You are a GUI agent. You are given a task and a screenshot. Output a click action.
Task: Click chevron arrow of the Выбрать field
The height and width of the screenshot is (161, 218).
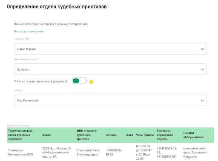(x=202, y=69)
